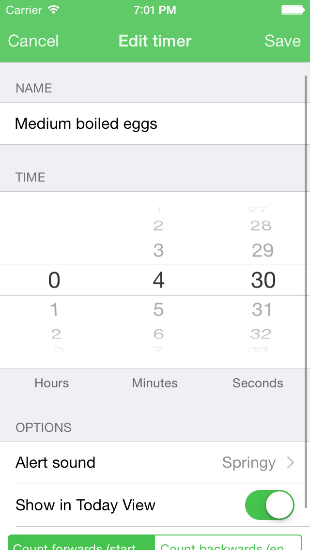The width and height of the screenshot is (310, 550).
Task: Tap the Hours column label
Action: (x=51, y=383)
